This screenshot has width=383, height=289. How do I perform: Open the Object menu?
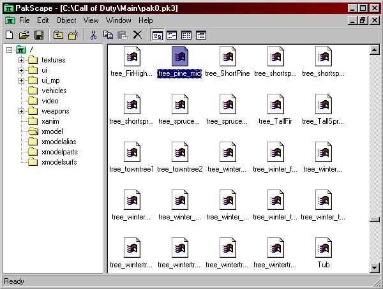pyautogui.click(x=66, y=20)
